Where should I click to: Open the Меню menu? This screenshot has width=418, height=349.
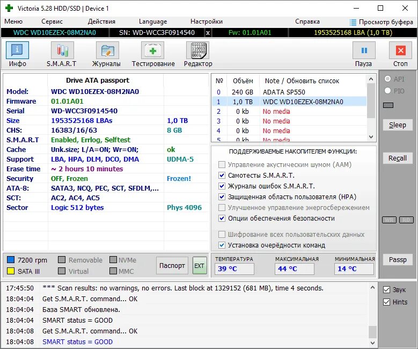point(13,21)
